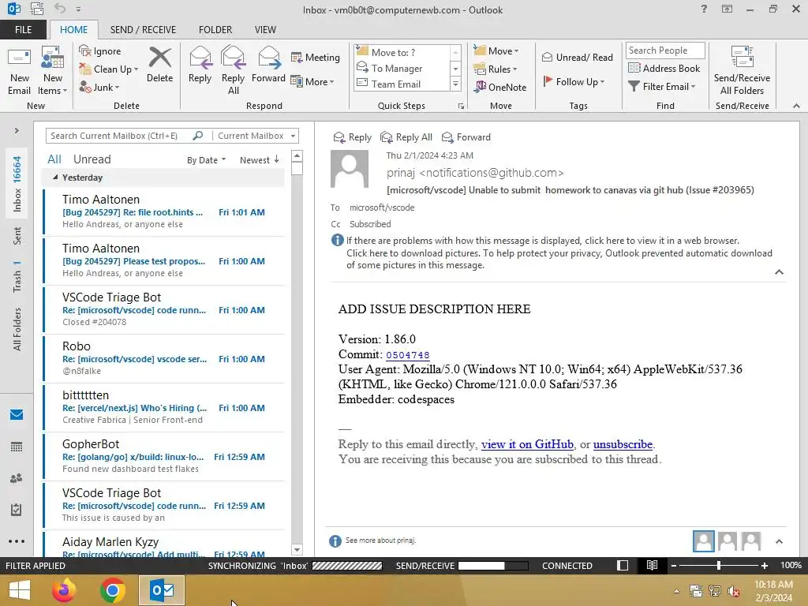Viewport: 808px width, 606px height.
Task: Click the zoom slider handle
Action: 718,565
